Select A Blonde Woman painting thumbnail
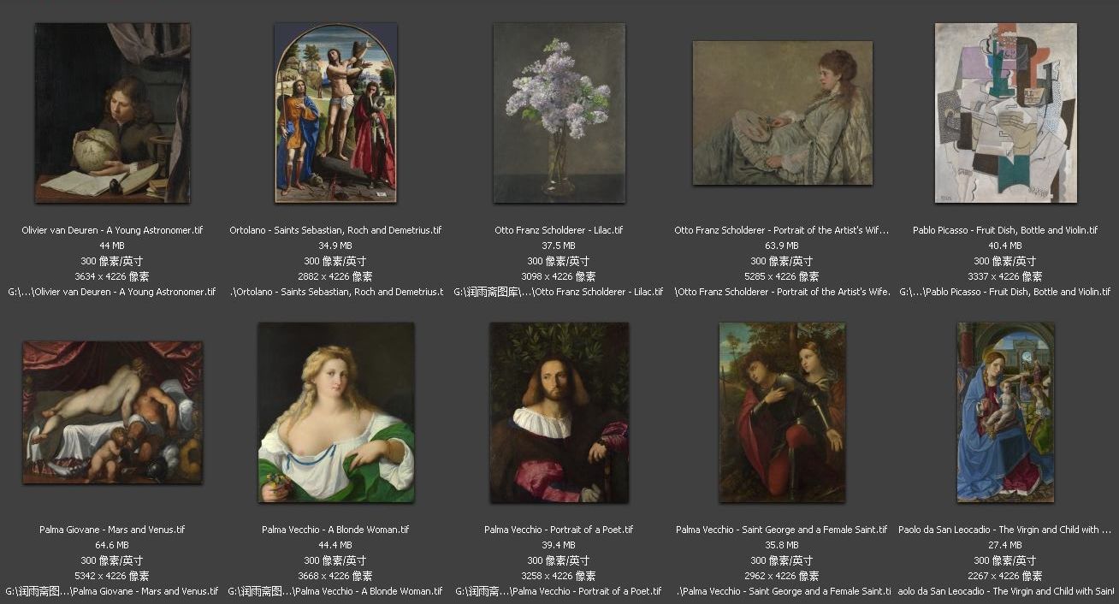 [335, 412]
